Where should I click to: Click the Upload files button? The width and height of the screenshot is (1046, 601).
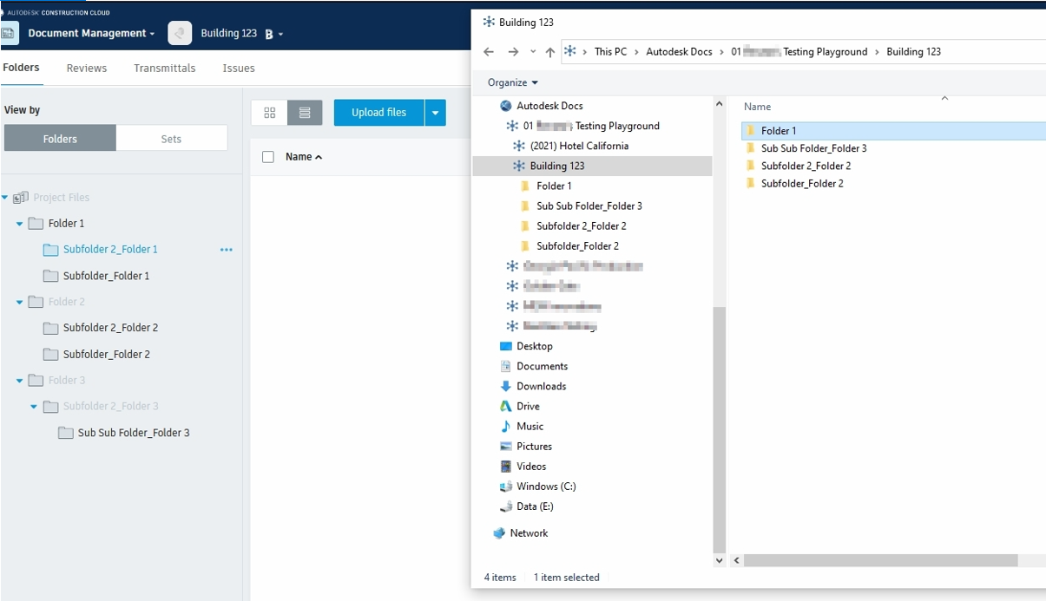pyautogui.click(x=377, y=112)
